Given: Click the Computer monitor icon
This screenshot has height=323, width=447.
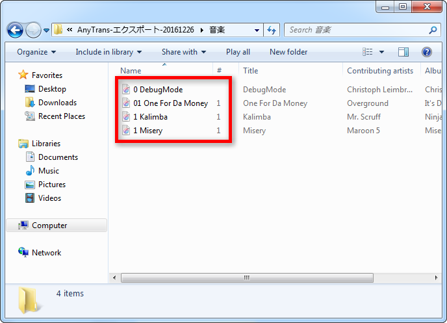Looking at the screenshot, I should tap(23, 226).
